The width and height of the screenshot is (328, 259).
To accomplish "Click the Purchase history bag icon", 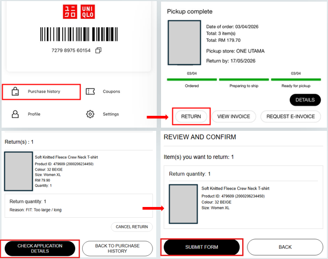I will click(16, 92).
